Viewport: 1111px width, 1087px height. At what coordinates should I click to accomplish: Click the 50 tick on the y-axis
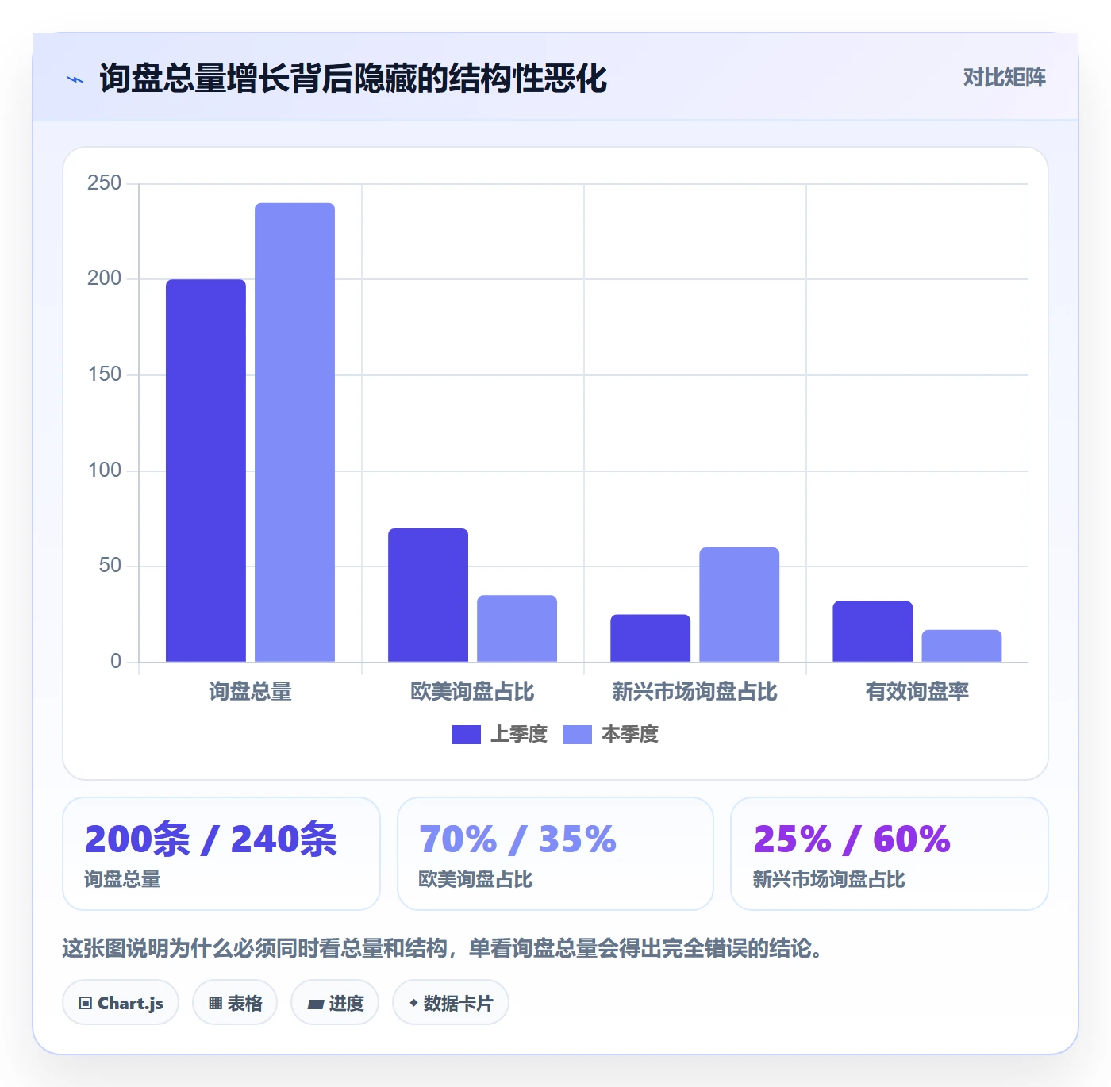[x=110, y=566]
